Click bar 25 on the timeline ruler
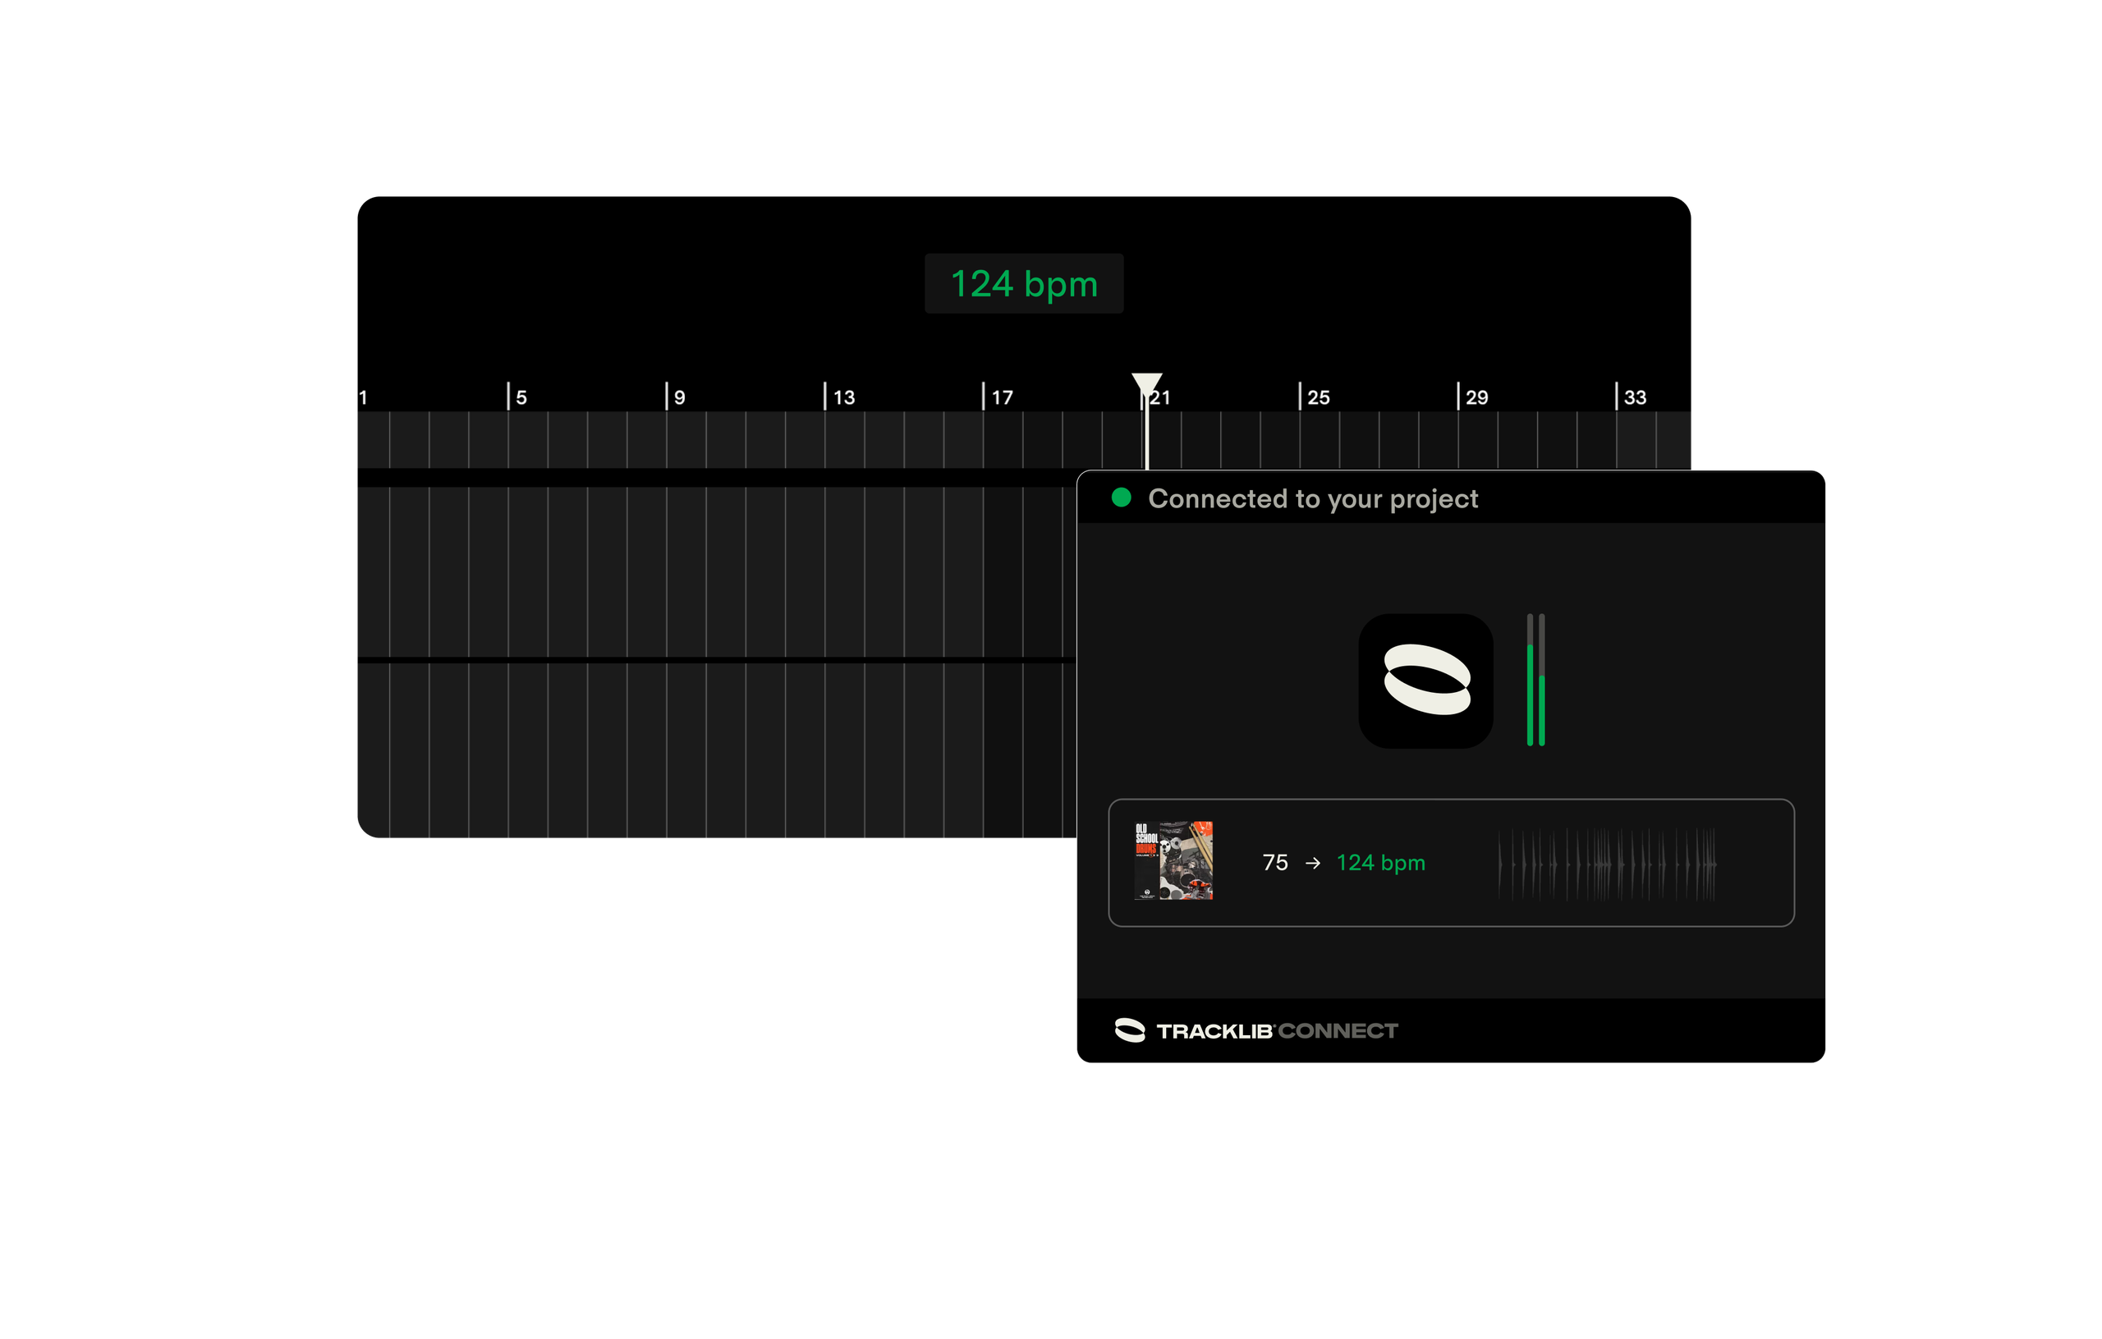This screenshot has width=2102, height=1339. coord(1317,397)
